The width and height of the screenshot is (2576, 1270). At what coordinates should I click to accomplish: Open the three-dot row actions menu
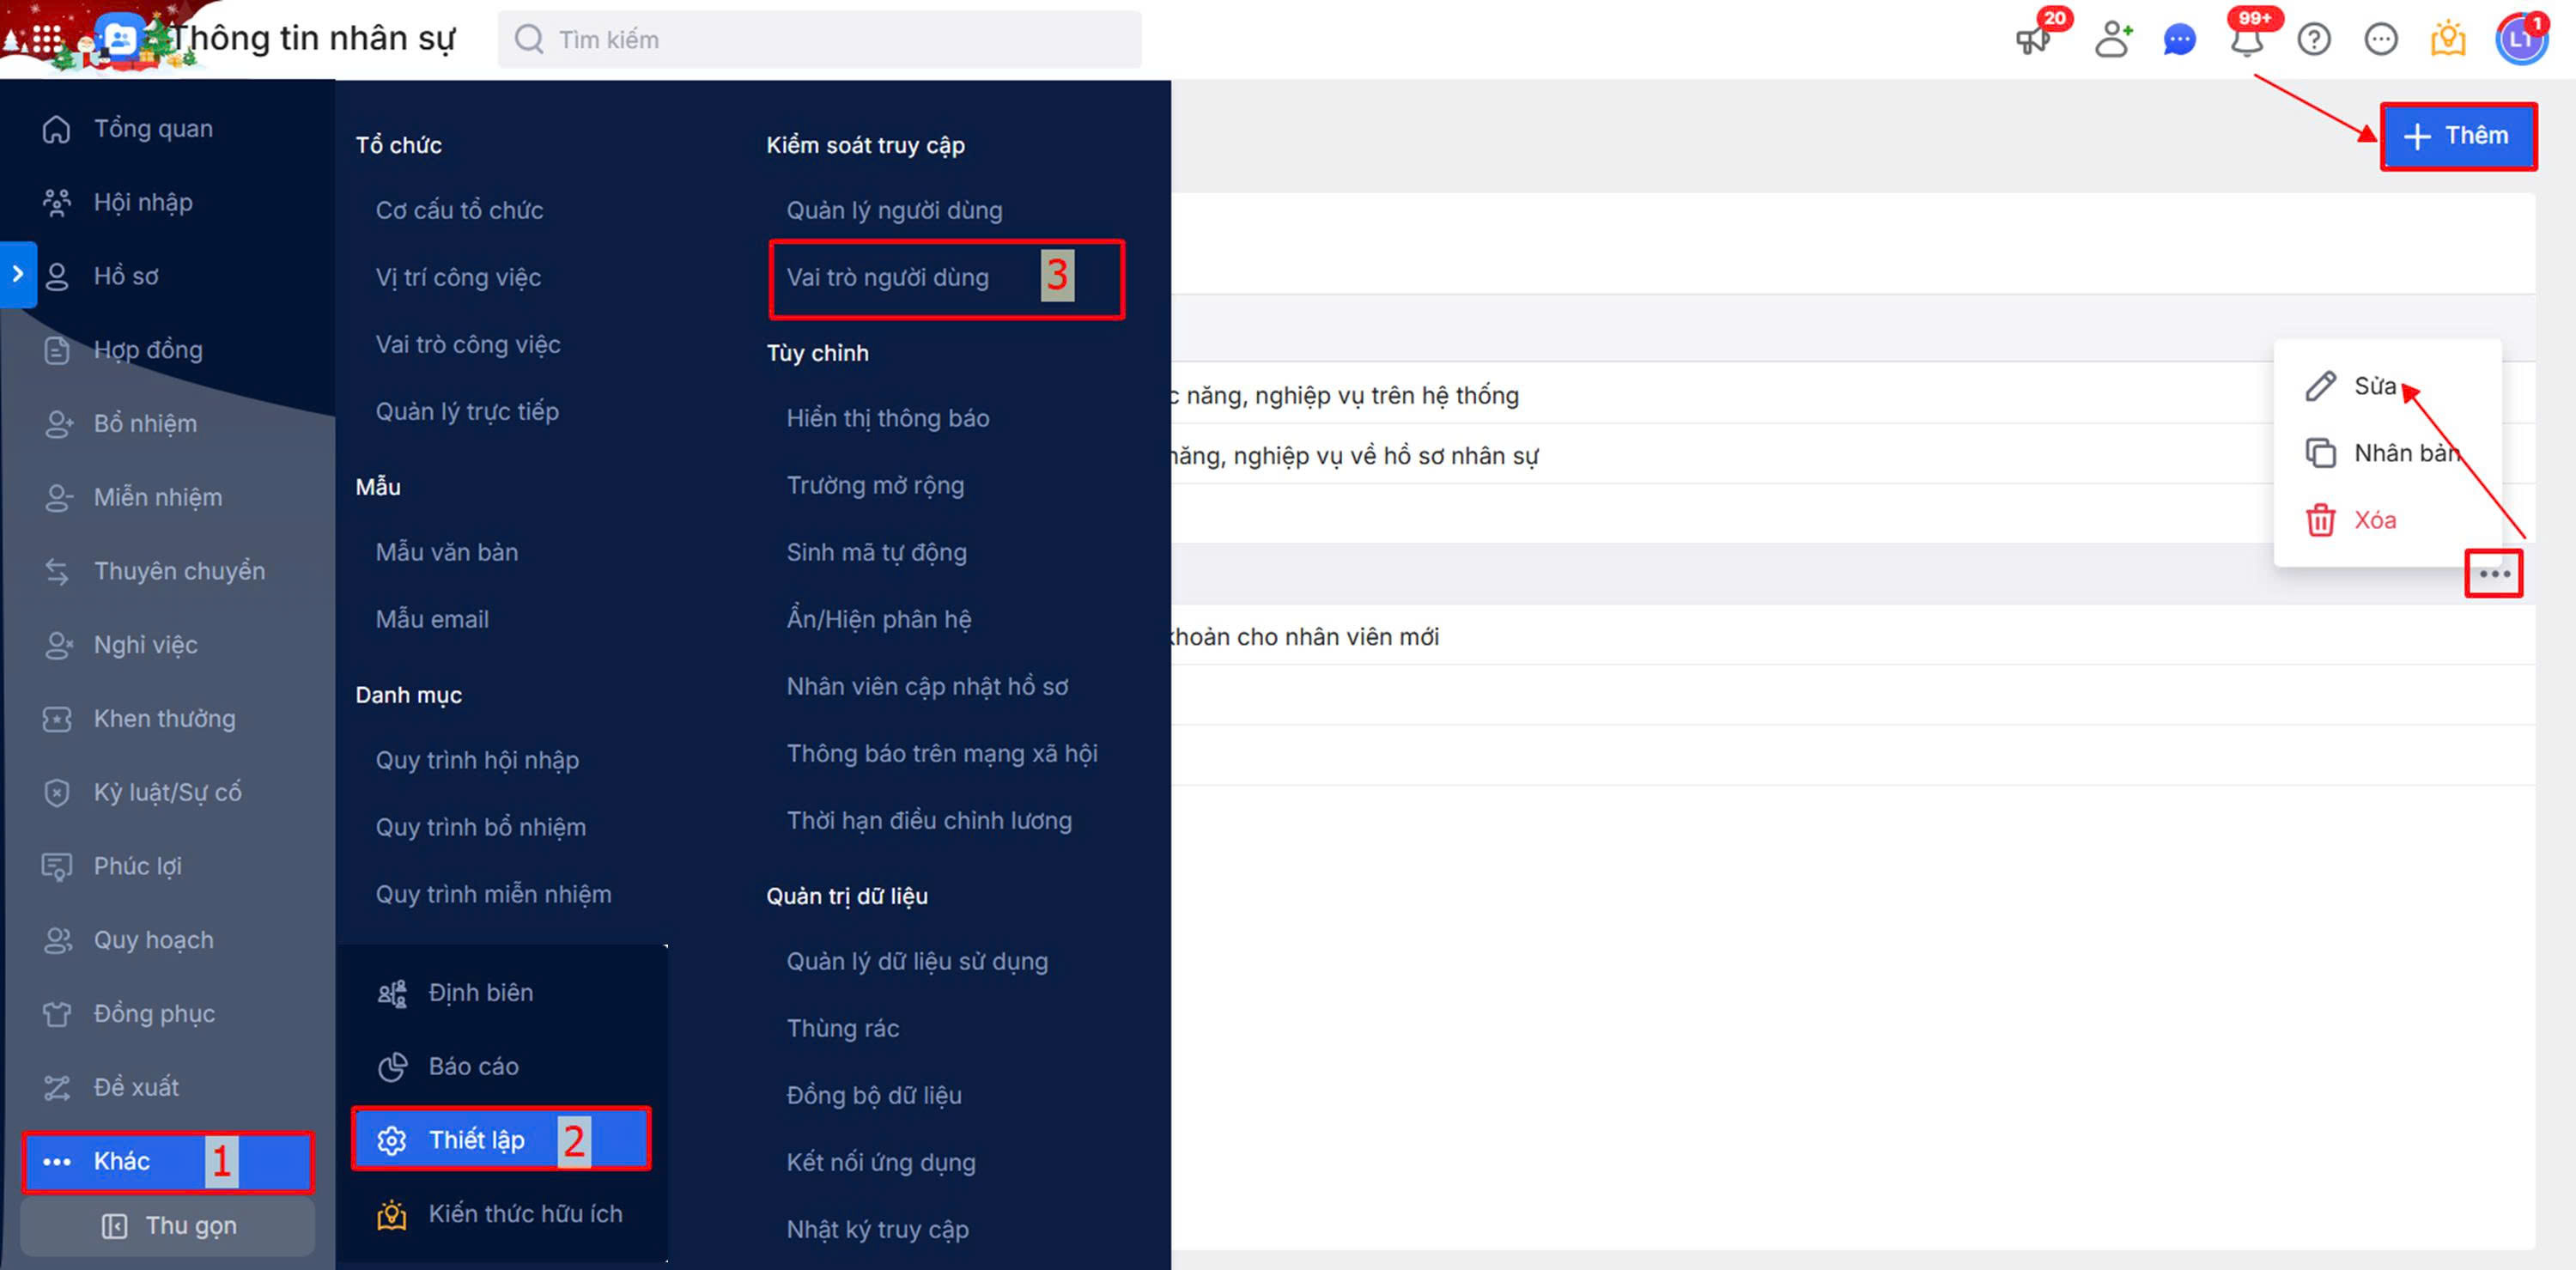point(2494,574)
